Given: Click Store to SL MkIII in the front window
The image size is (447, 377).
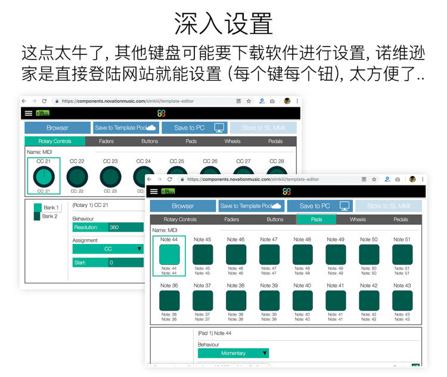Looking at the screenshot, I should [389, 206].
